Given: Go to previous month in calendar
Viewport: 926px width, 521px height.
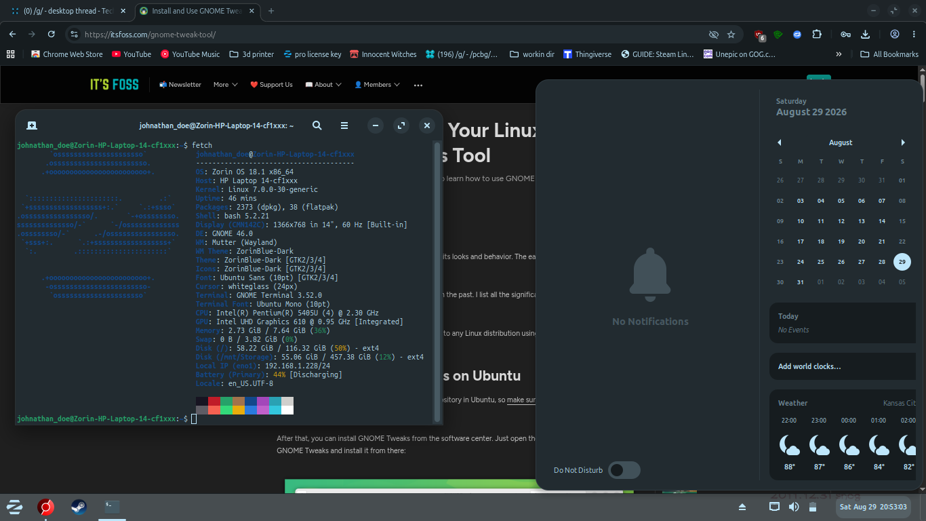Looking at the screenshot, I should click(x=780, y=142).
